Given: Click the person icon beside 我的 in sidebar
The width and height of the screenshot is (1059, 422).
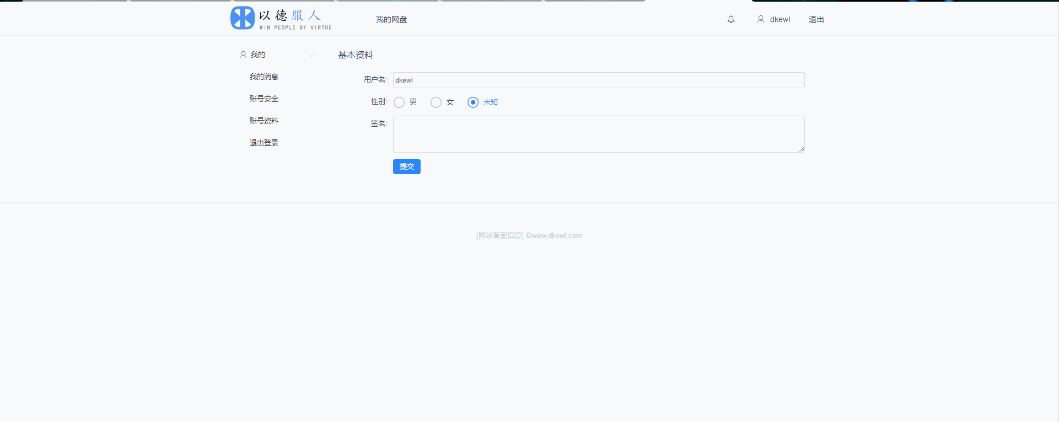Looking at the screenshot, I should (243, 55).
